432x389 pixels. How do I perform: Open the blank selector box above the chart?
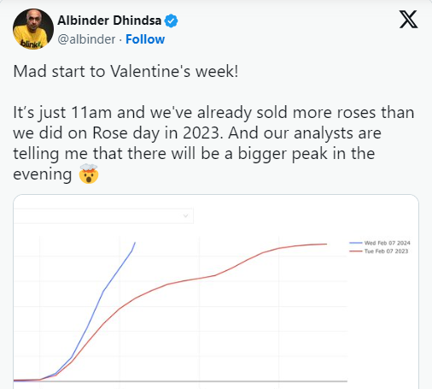pyautogui.click(x=103, y=215)
